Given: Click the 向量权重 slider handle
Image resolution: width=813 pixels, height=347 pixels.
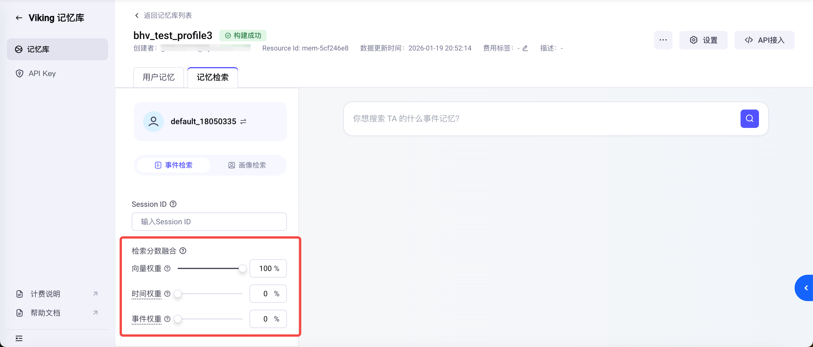Looking at the screenshot, I should pyautogui.click(x=242, y=268).
